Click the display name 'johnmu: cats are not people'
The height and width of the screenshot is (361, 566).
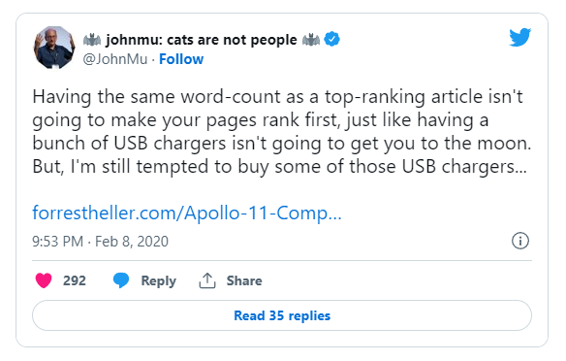201,40
